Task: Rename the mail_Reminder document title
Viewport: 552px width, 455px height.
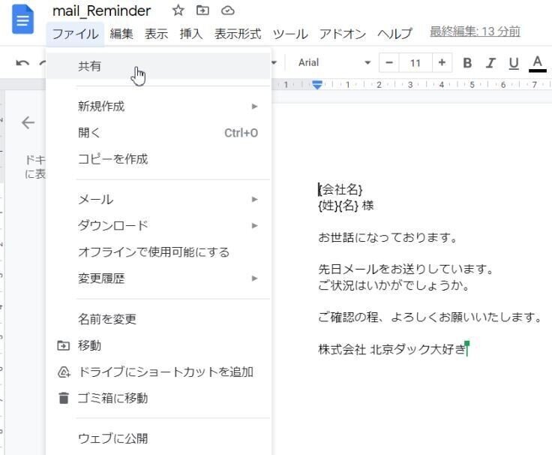Action: click(x=101, y=11)
